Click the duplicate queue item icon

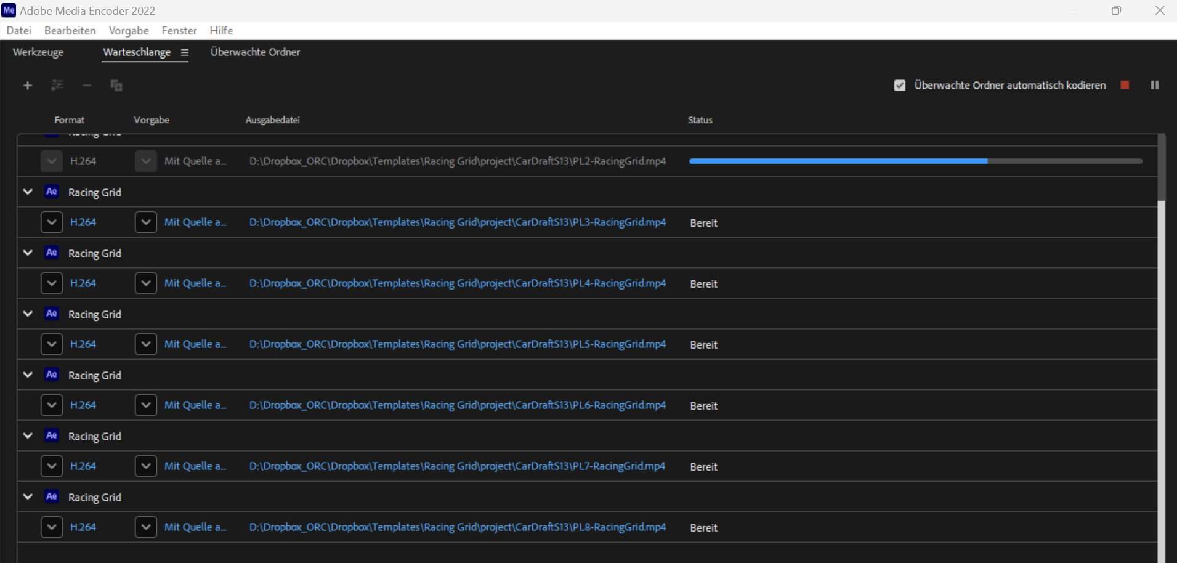click(x=116, y=86)
